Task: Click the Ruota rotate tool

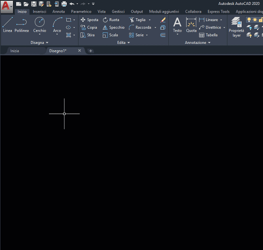Action: [111, 20]
